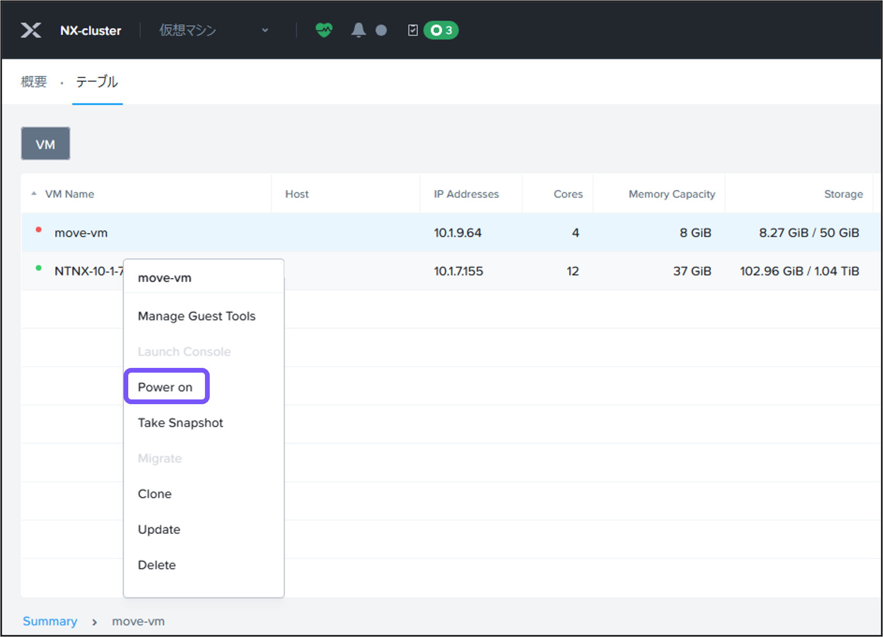Click the Summary breadcrumb link
Viewport: 883px width, 637px height.
(x=50, y=621)
